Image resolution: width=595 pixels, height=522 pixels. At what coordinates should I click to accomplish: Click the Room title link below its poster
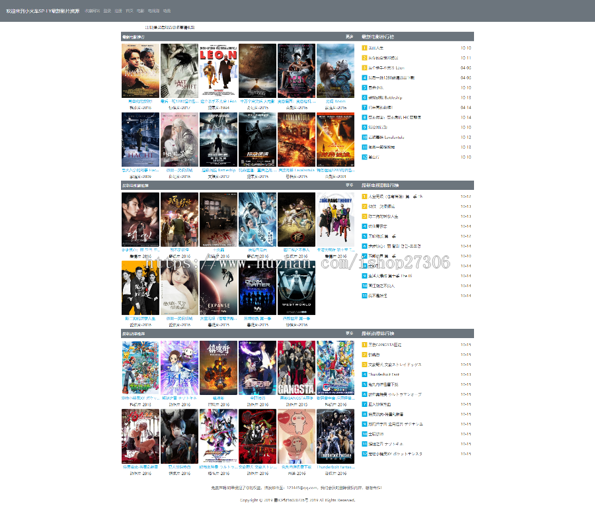coord(335,102)
